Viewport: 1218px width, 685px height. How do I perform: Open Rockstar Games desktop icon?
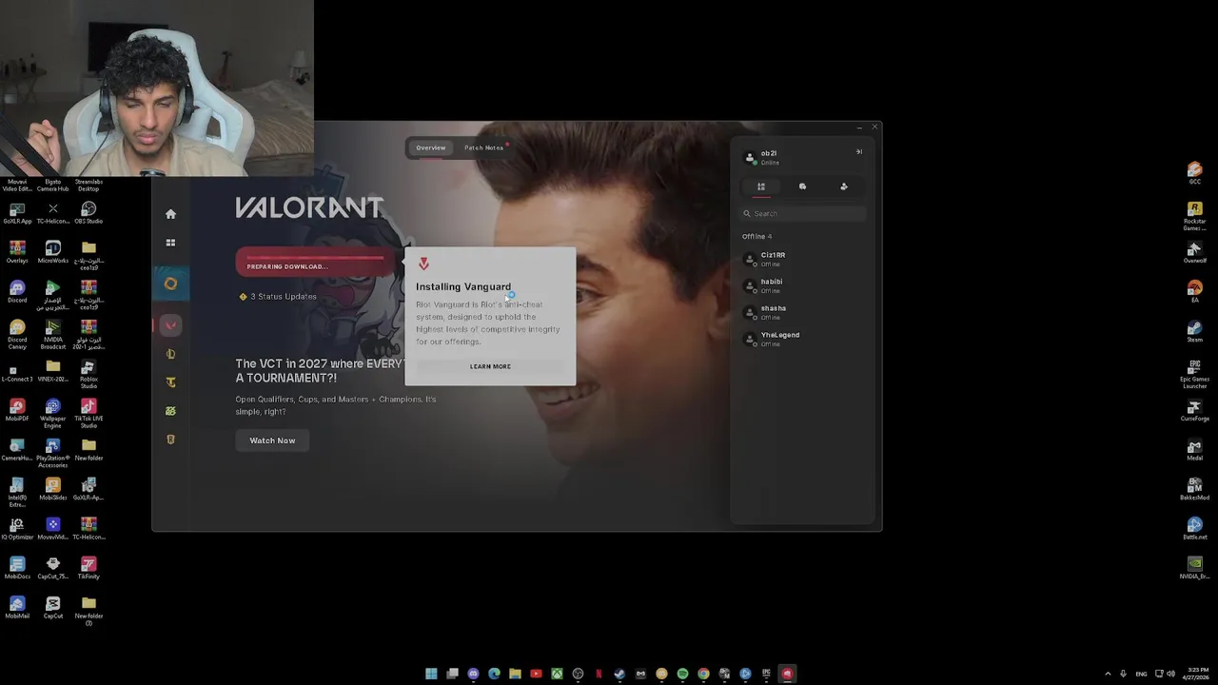coord(1195,216)
